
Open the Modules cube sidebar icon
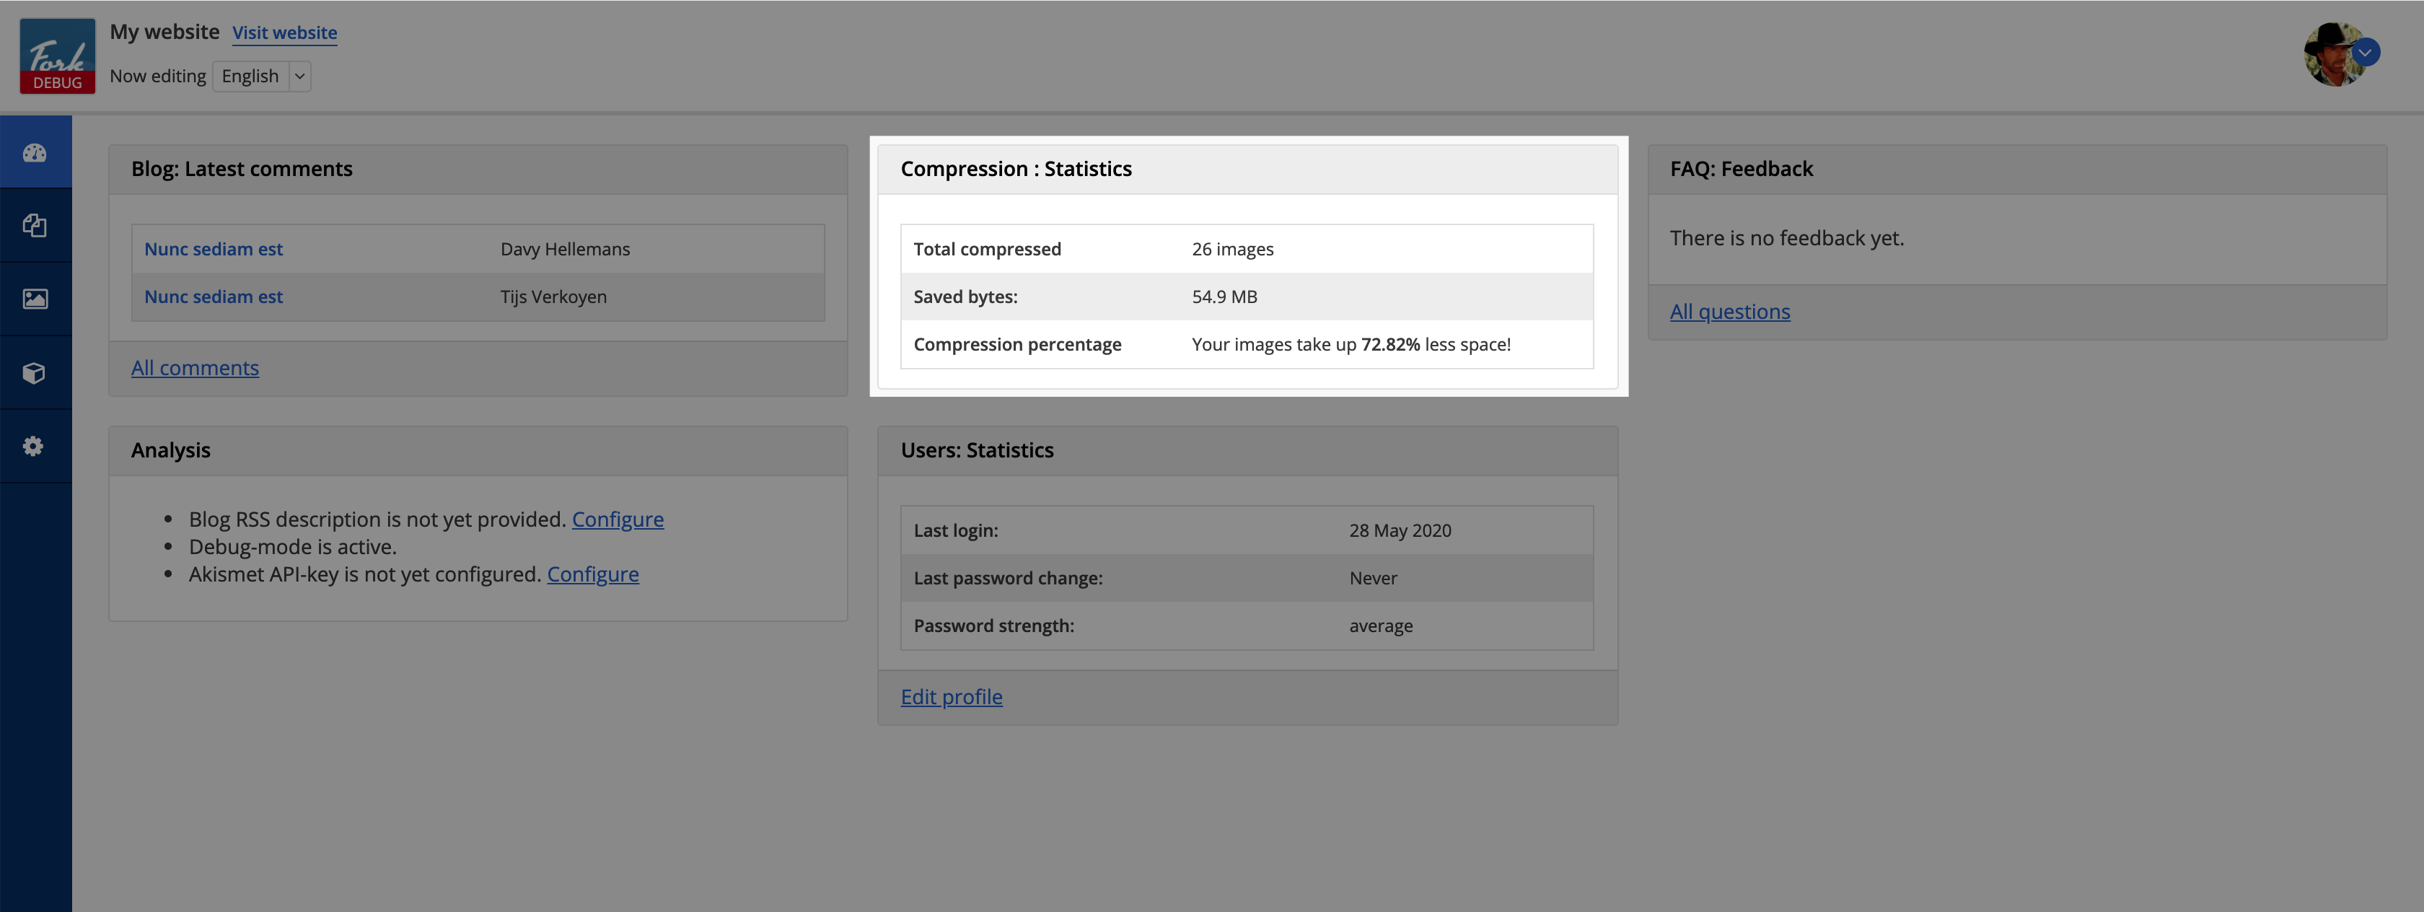click(35, 373)
